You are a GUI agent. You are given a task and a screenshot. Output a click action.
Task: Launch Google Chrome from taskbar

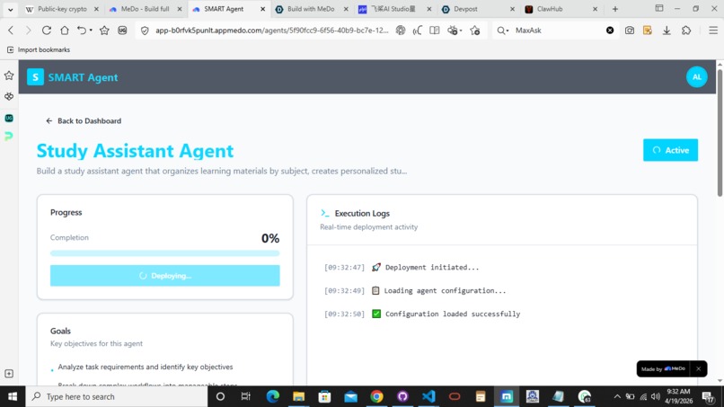click(x=376, y=396)
